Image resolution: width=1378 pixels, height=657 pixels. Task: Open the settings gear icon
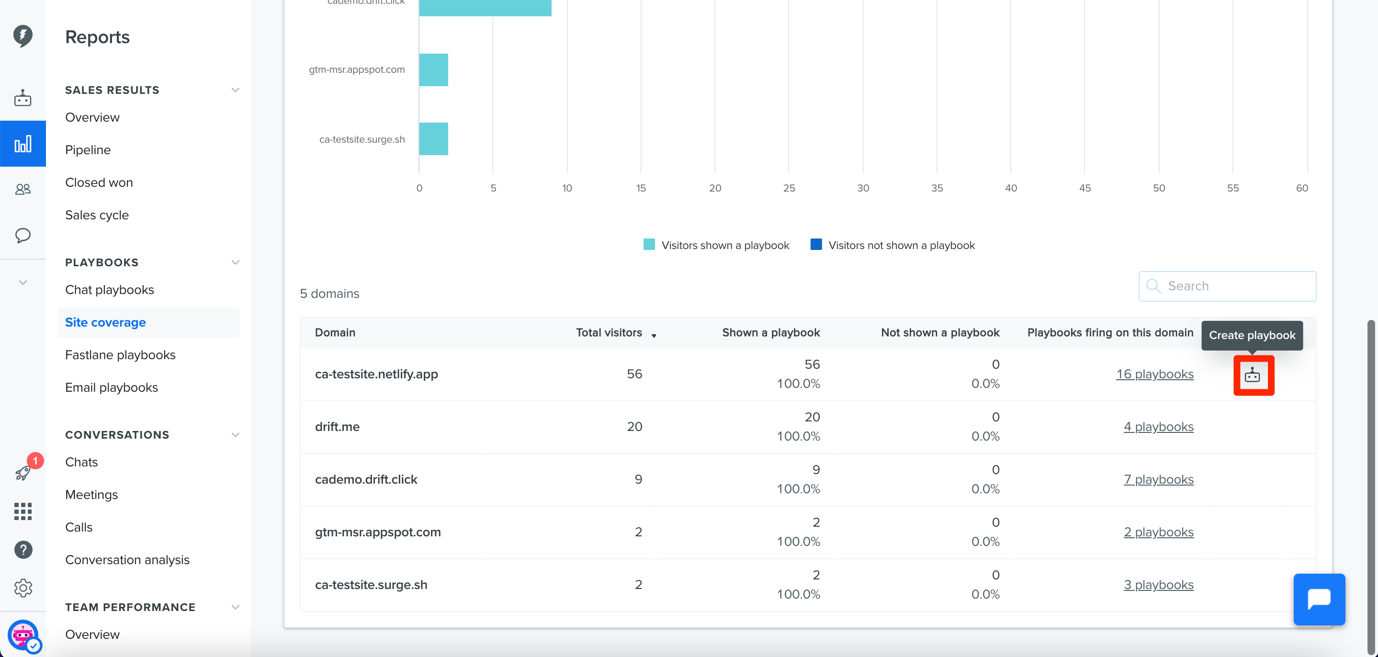point(23,588)
